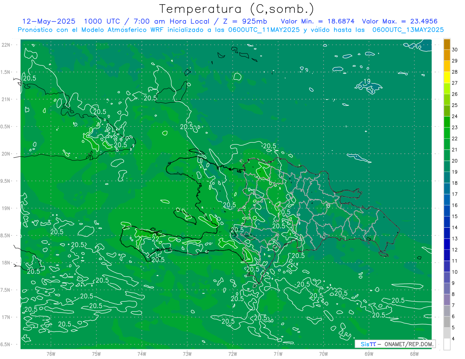Click the colorbar label '20'
465x359 pixels.
(x=455, y=161)
